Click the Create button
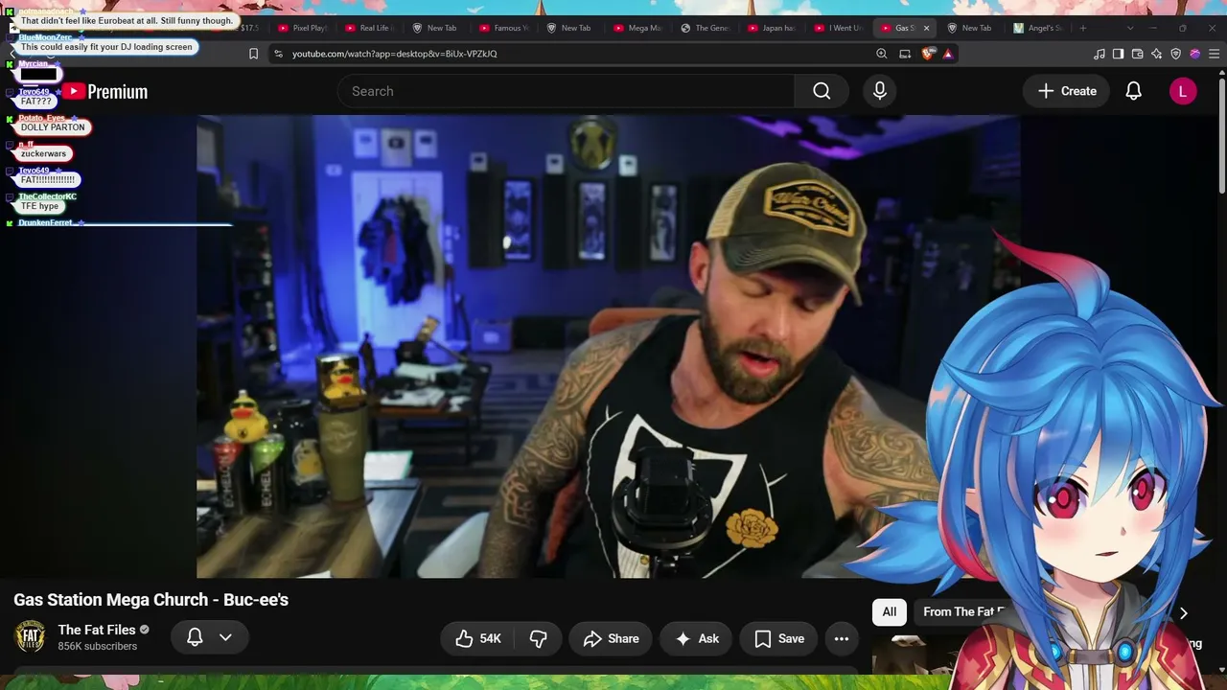This screenshot has width=1227, height=690. [x=1067, y=91]
